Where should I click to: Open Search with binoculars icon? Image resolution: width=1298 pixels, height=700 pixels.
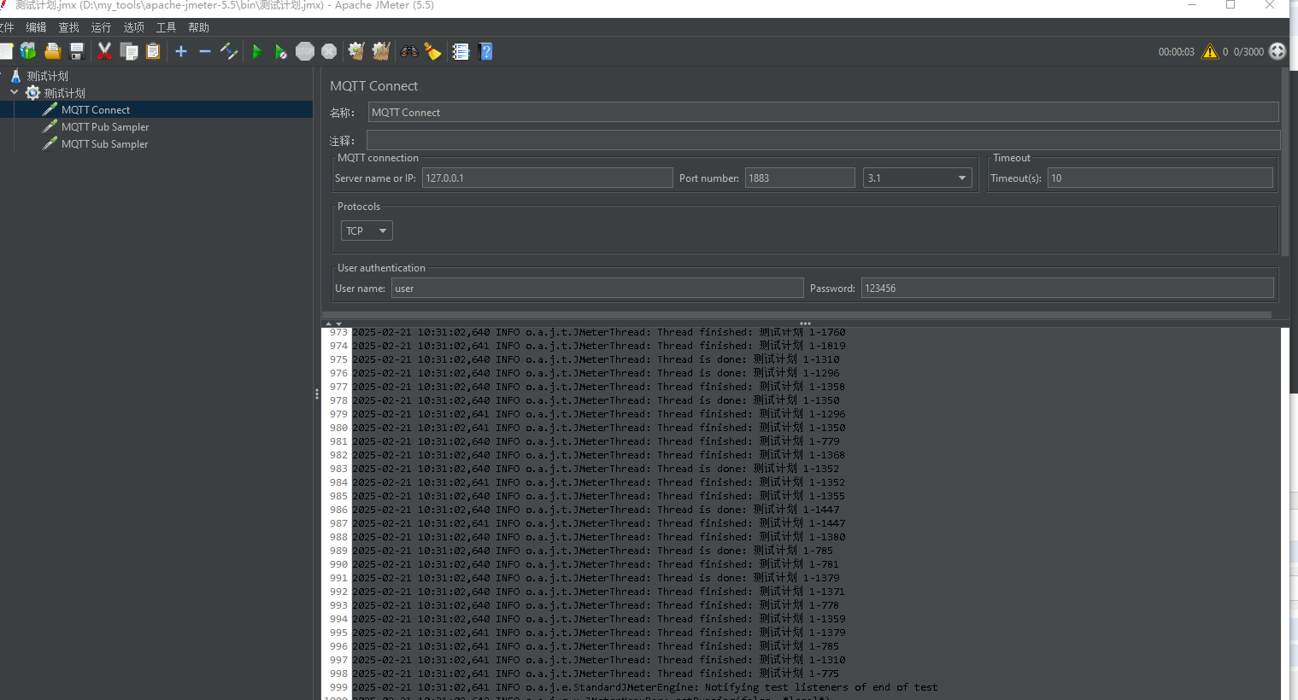(x=409, y=51)
